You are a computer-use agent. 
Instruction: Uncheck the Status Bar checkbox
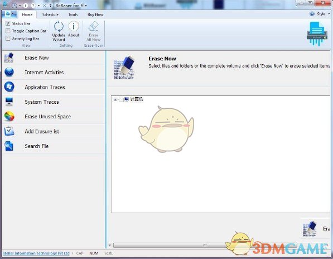pos(8,23)
